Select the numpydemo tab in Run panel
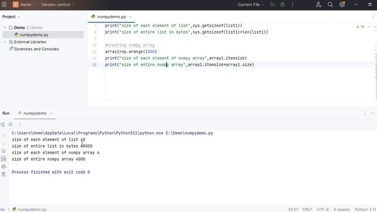377x212 pixels. (x=35, y=113)
